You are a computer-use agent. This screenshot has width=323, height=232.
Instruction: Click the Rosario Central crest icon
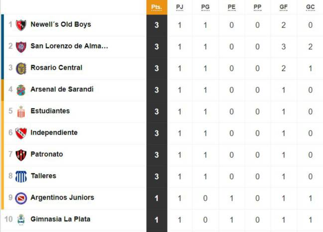point(21,68)
